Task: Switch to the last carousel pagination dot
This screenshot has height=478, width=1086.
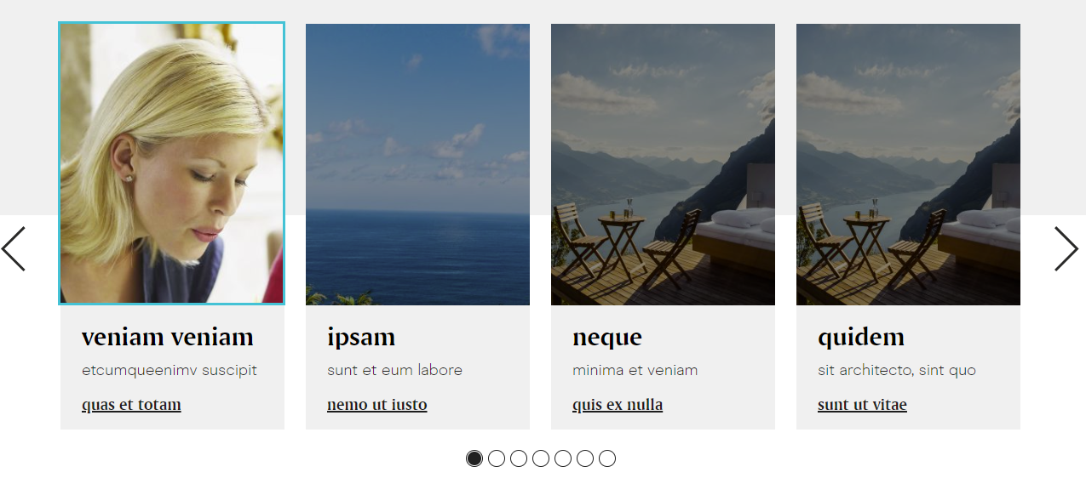Action: (607, 458)
